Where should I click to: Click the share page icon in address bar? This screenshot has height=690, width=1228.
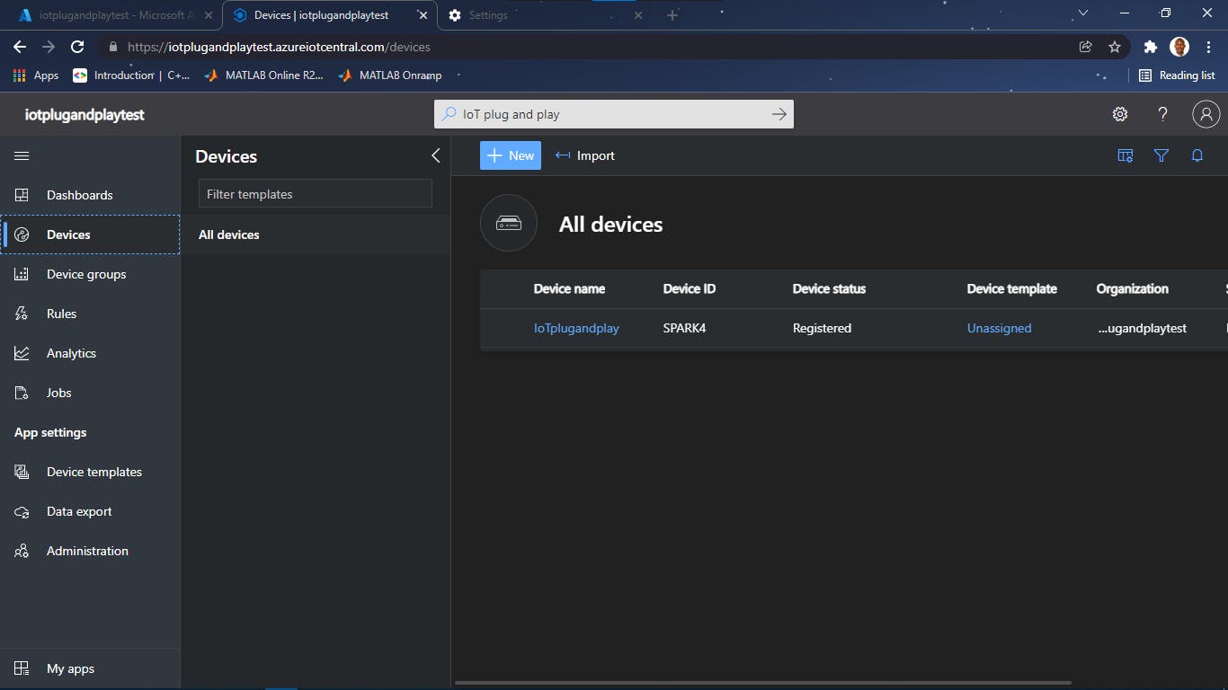(1086, 47)
